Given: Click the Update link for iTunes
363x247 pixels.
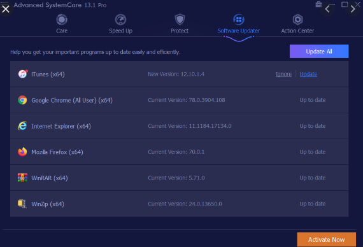Looking at the screenshot, I should tap(308, 74).
